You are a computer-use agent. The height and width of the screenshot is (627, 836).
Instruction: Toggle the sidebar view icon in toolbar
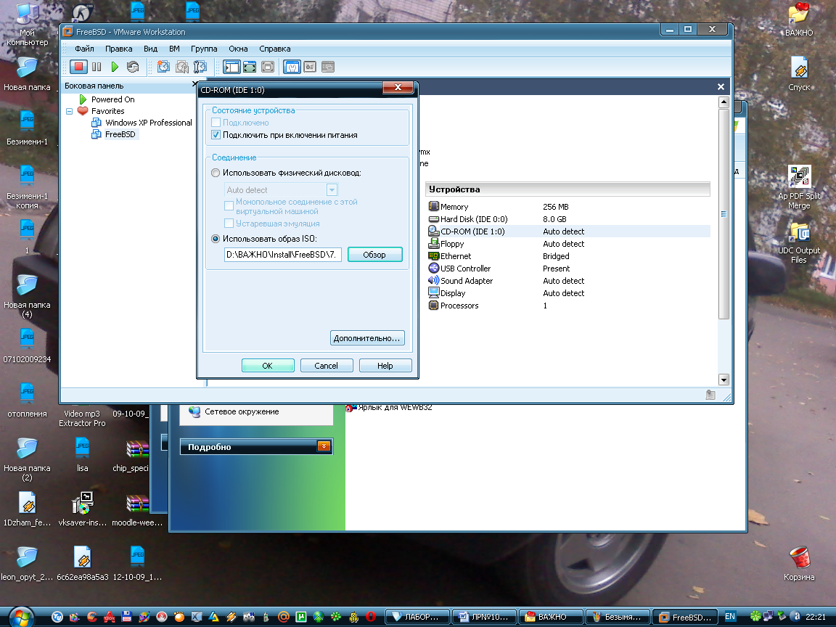232,67
